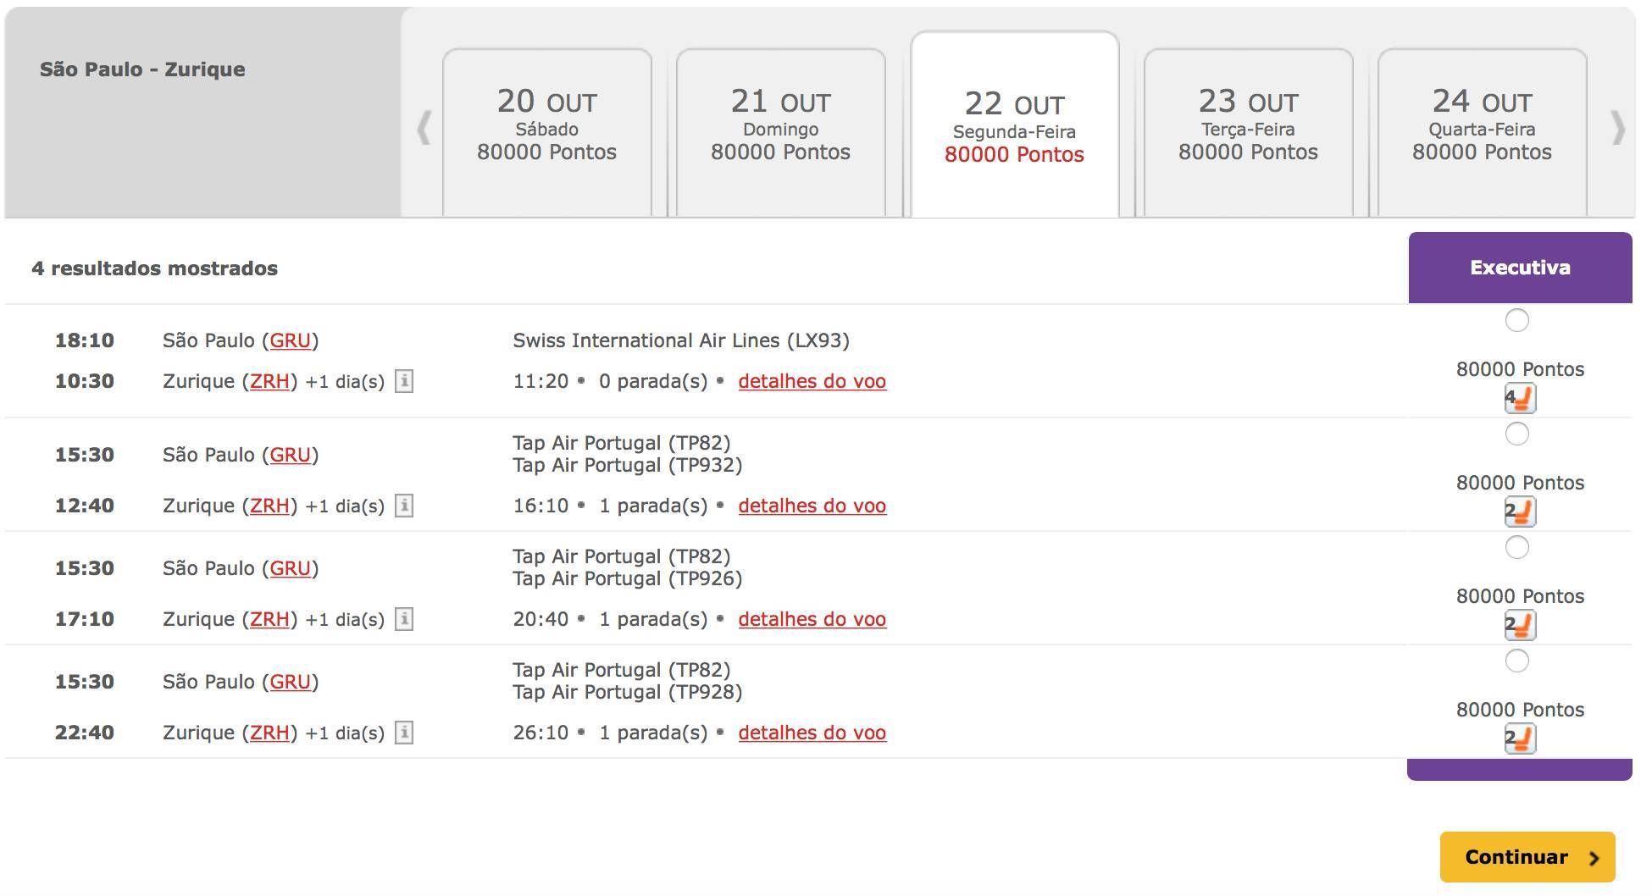The height and width of the screenshot is (896, 1652).
Task: Switch to 20 OUT Sábado date tab
Action: [x=547, y=131]
